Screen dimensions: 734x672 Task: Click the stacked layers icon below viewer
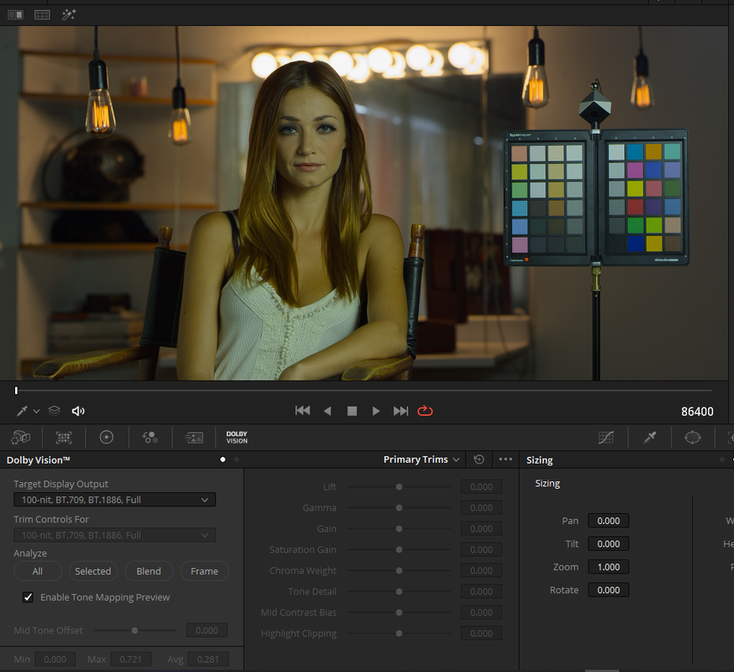pos(55,411)
